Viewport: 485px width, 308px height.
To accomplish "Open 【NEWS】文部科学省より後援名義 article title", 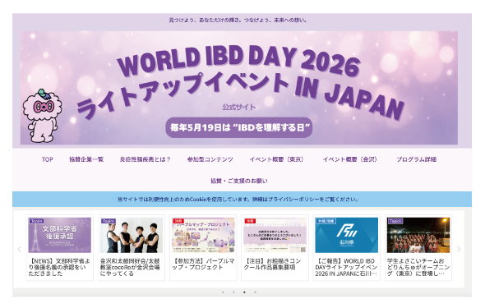I will 58,267.
